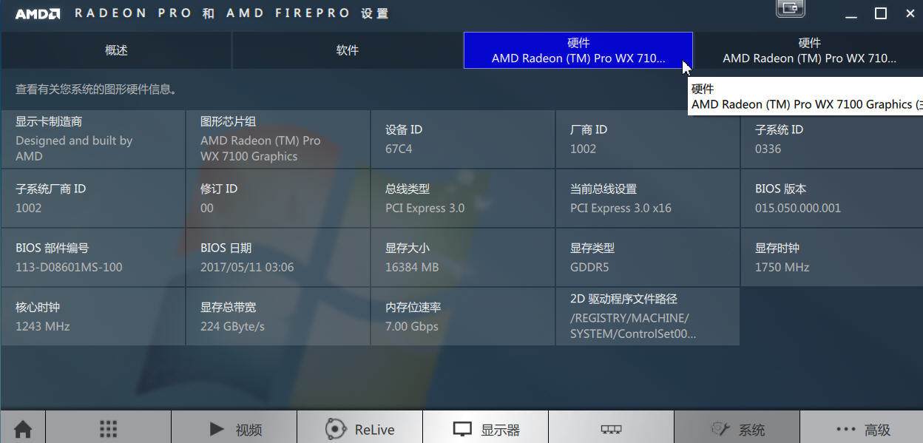Maximize the Radeon Pro settings window
The width and height of the screenshot is (923, 443).
coord(880,13)
